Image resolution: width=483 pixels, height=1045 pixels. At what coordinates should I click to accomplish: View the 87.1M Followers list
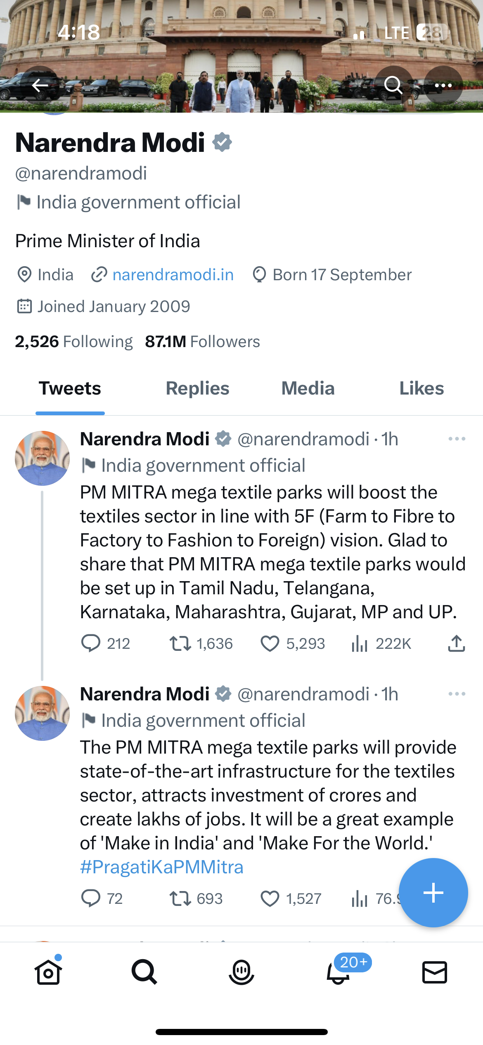point(202,342)
